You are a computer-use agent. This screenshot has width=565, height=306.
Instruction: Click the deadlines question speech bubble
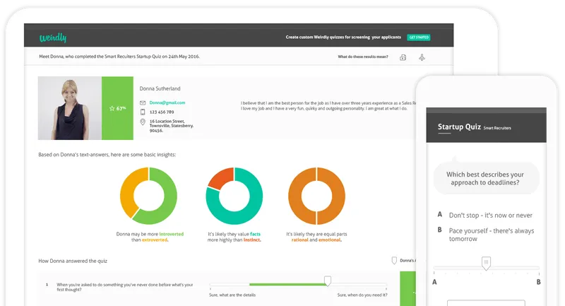(x=485, y=178)
